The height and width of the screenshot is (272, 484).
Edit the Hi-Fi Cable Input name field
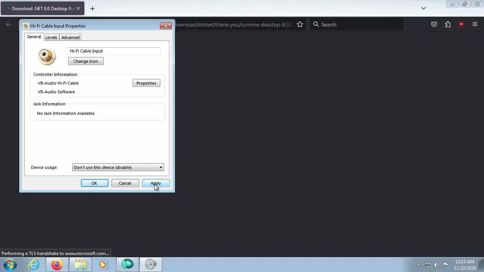coord(114,51)
